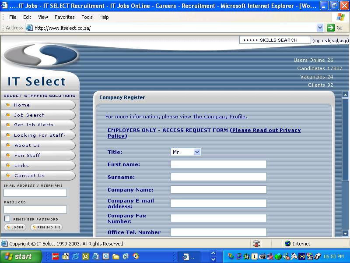Click the LEGO quick launch icon
350x263 pixels.
(56, 256)
